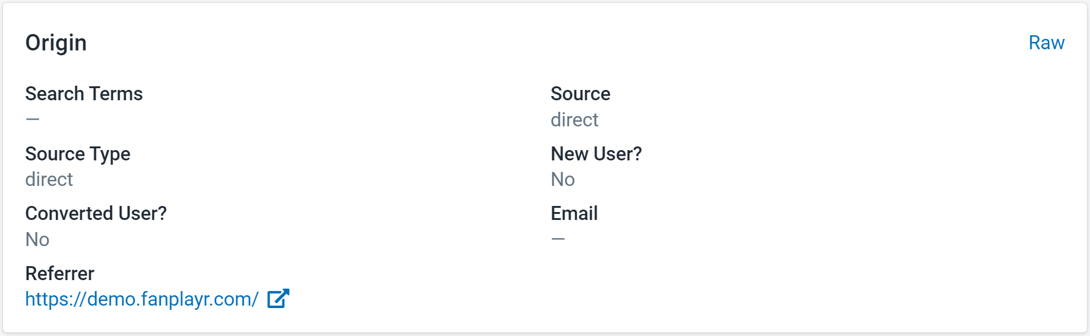The height and width of the screenshot is (336, 1090).
Task: Open the external link icon beside referrer URL
Action: [x=278, y=299]
